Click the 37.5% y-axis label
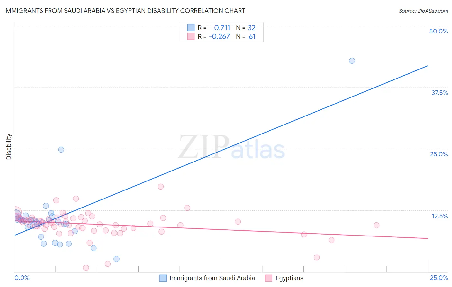The width and height of the screenshot is (452, 287). coord(439,93)
